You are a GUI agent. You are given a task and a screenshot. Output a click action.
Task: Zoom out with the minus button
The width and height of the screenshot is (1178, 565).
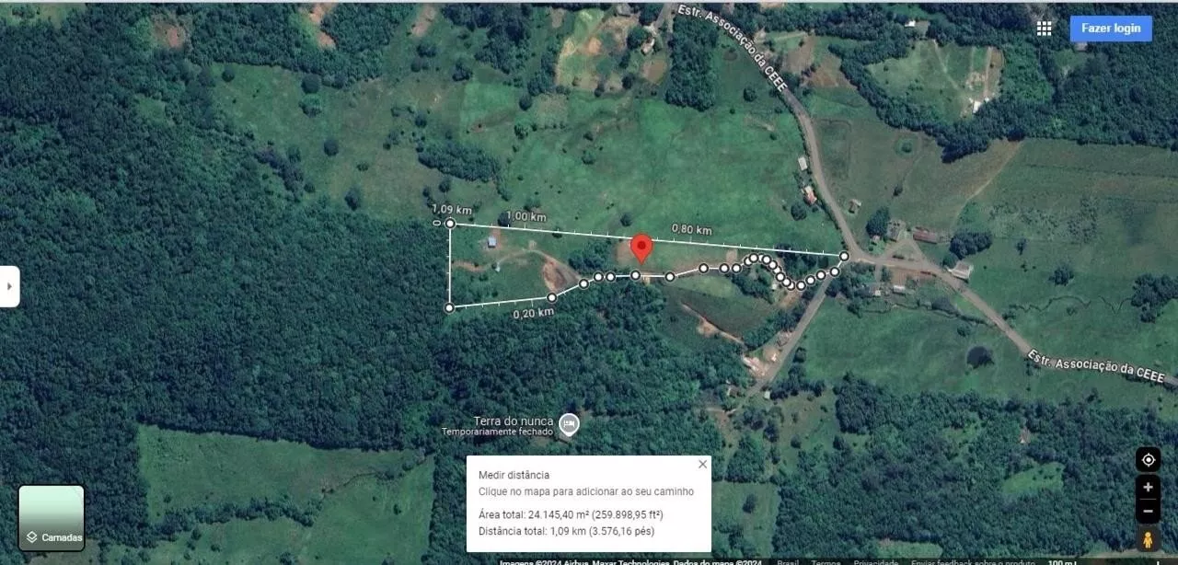(1148, 511)
